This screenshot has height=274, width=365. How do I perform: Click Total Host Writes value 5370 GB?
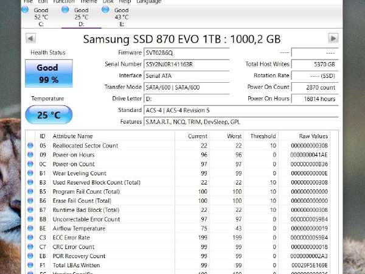coord(315,64)
